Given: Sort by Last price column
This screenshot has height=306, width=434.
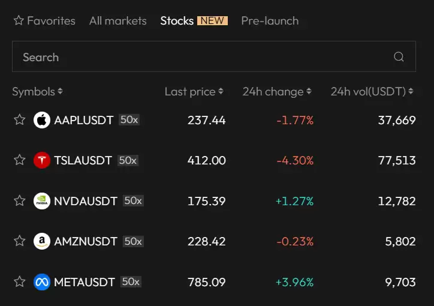Looking at the screenshot, I should [x=194, y=92].
